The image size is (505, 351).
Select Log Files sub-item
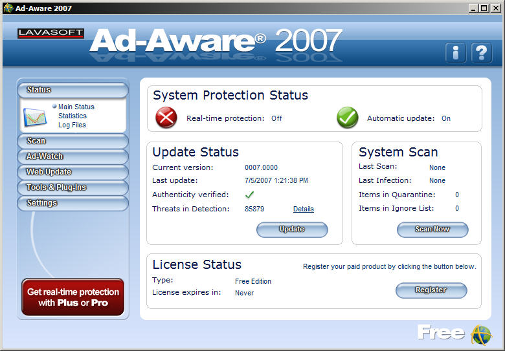pos(72,125)
